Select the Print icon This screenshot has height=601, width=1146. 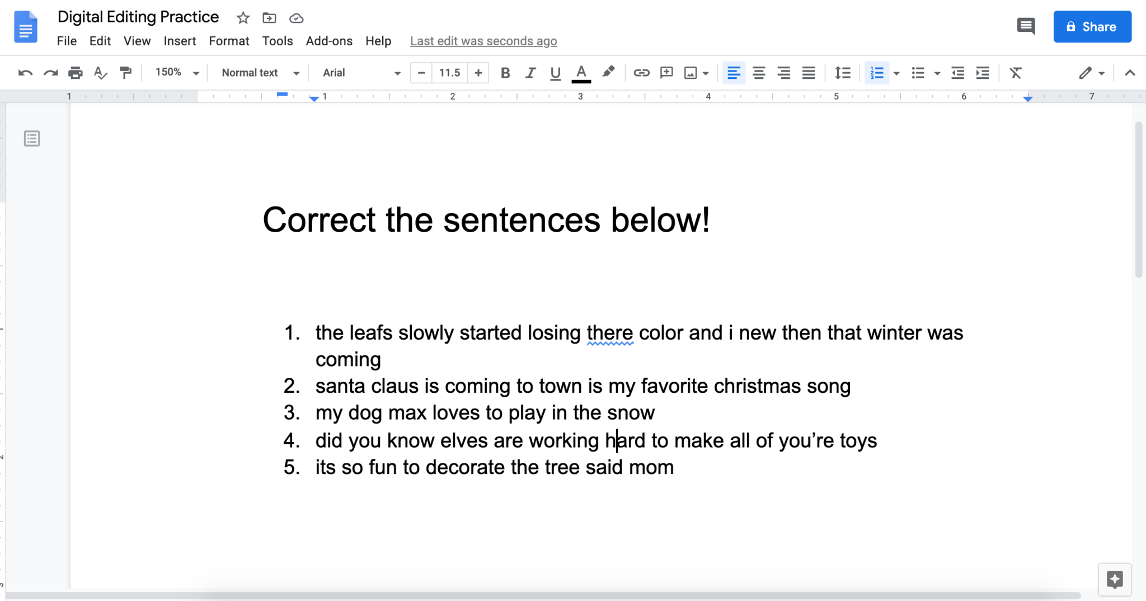pyautogui.click(x=76, y=72)
